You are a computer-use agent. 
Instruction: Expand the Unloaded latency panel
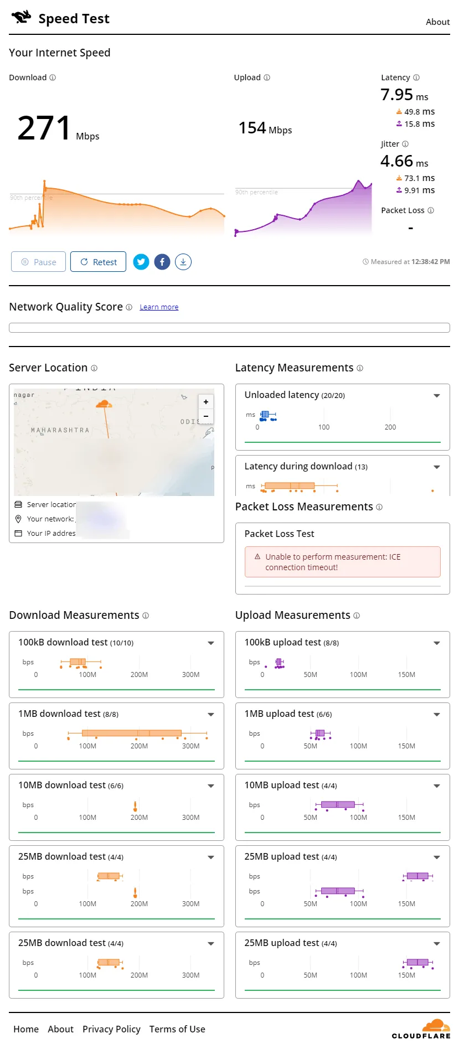click(x=436, y=395)
